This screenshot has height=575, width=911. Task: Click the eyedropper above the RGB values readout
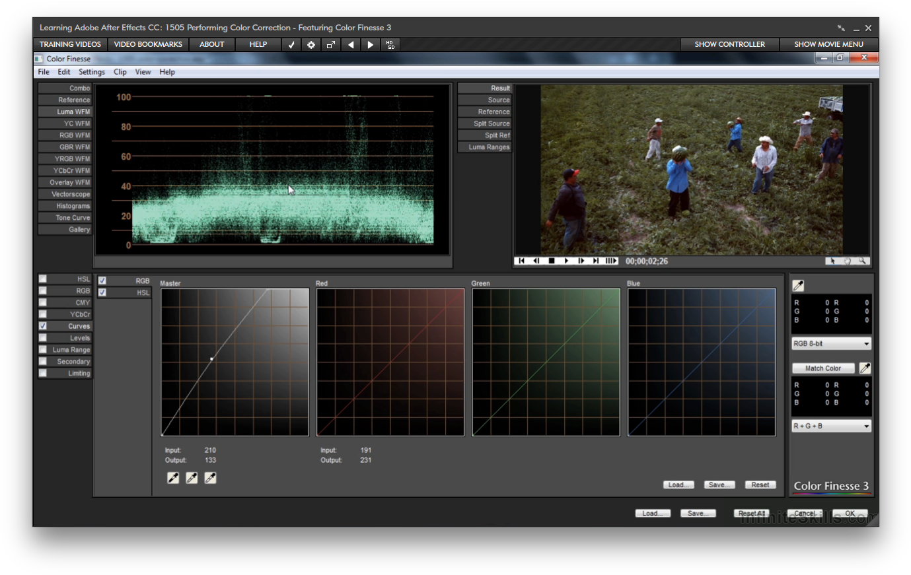click(x=798, y=285)
